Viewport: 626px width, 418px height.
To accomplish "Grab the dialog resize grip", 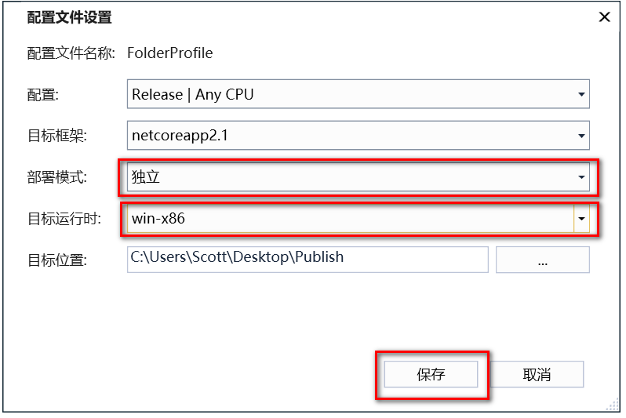I will coord(613,405).
